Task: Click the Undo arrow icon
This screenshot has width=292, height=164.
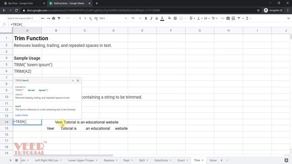Action: pyautogui.click(x=43, y=18)
